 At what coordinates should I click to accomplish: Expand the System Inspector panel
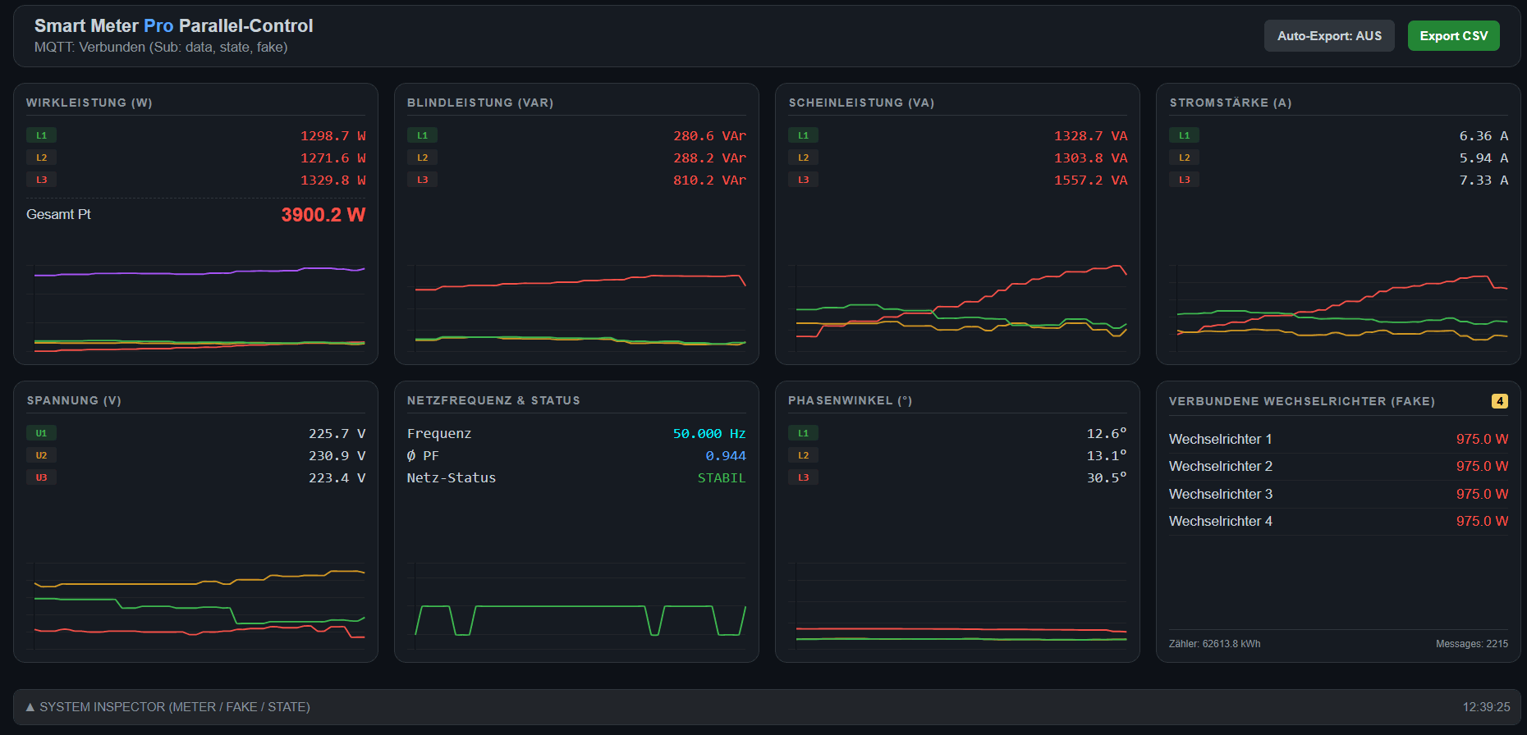click(168, 707)
